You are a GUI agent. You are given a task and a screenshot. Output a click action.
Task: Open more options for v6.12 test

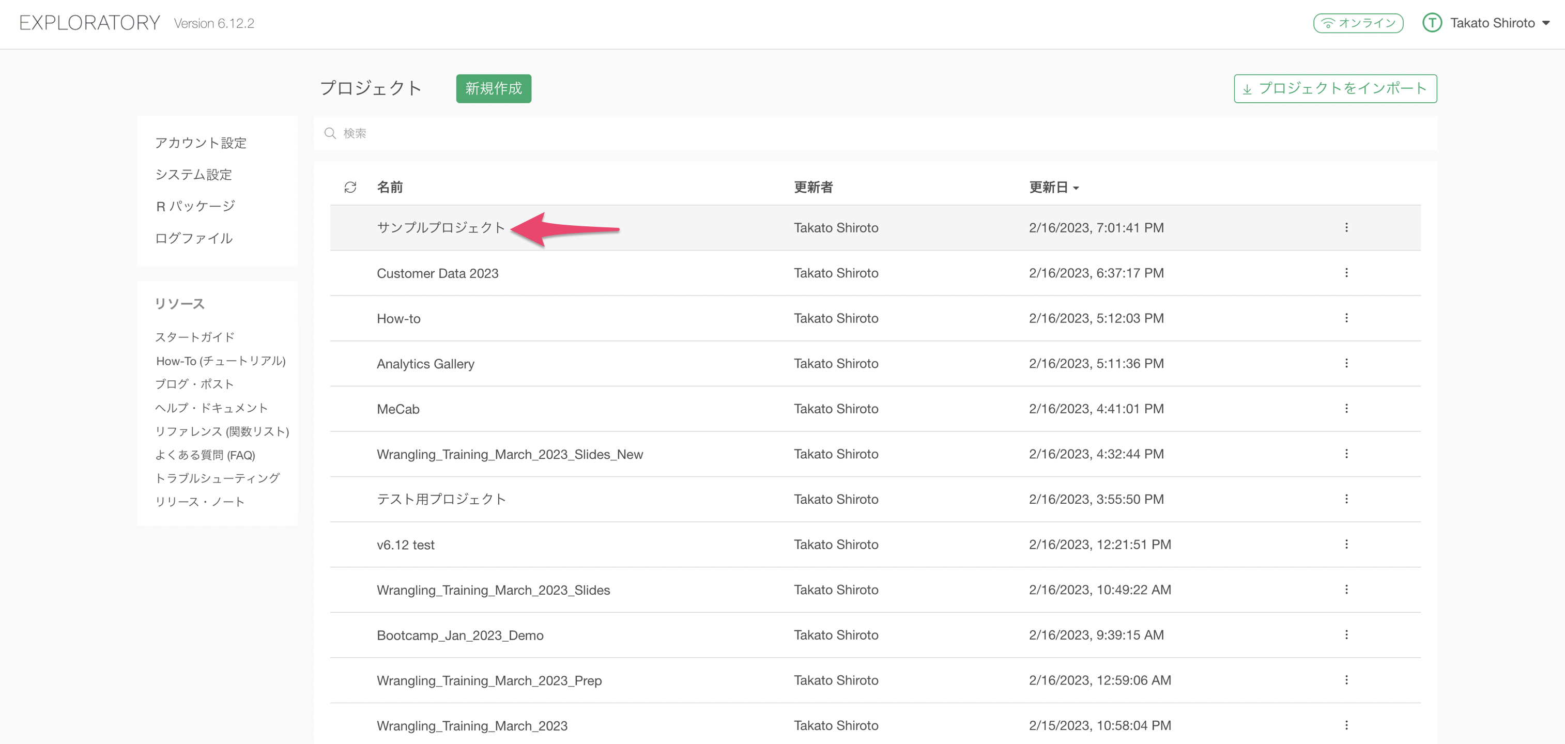(x=1346, y=544)
